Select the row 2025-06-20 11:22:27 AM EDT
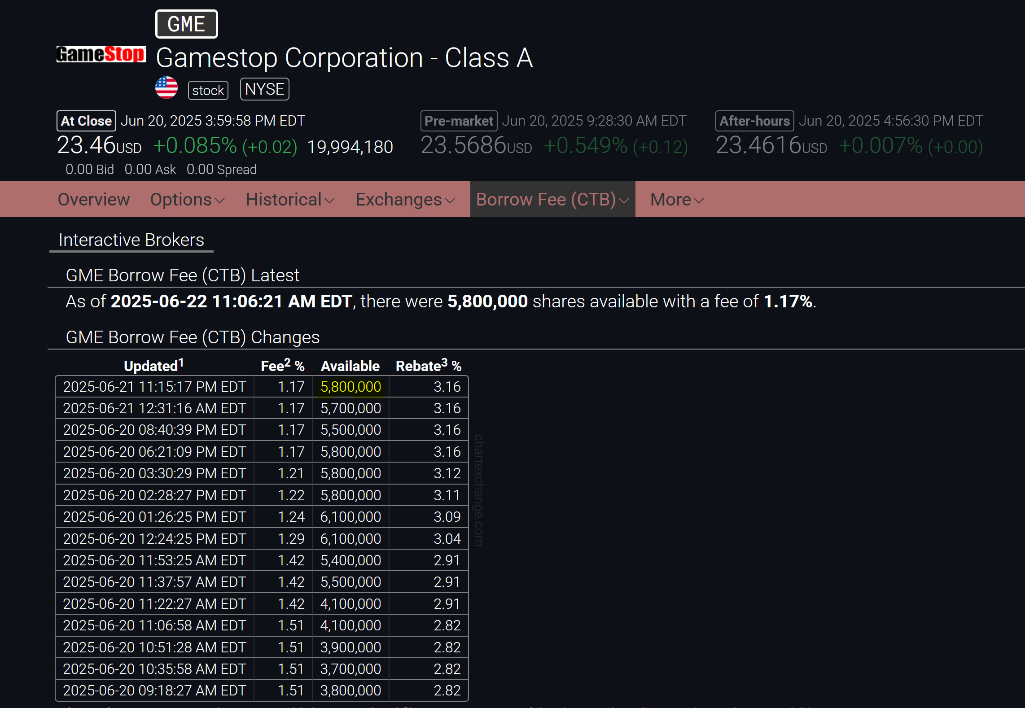Screen dimensions: 1025x708 (x=262, y=604)
